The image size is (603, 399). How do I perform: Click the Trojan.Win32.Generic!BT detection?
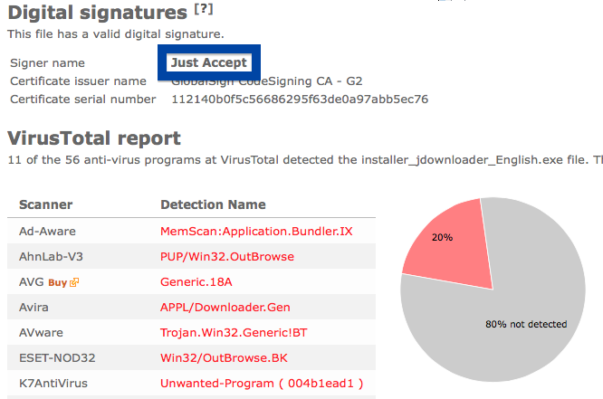tap(234, 333)
